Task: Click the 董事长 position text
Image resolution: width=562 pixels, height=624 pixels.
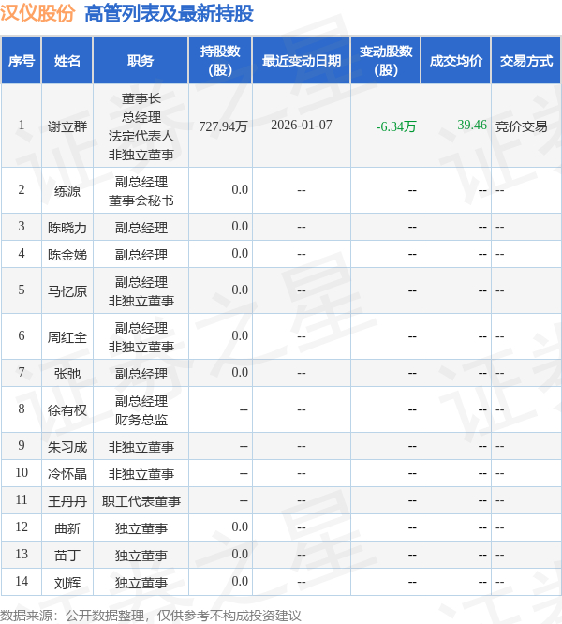Action: [140, 97]
